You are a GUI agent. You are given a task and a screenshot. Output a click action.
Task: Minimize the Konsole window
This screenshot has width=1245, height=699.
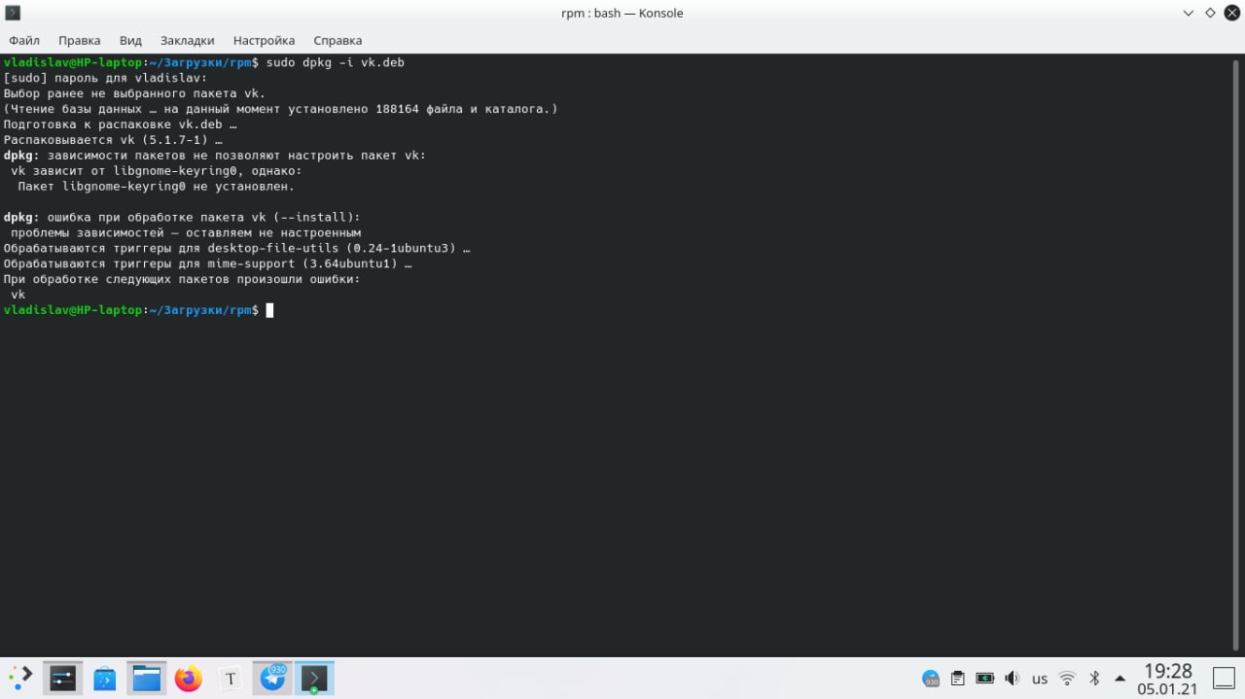[x=1189, y=13]
